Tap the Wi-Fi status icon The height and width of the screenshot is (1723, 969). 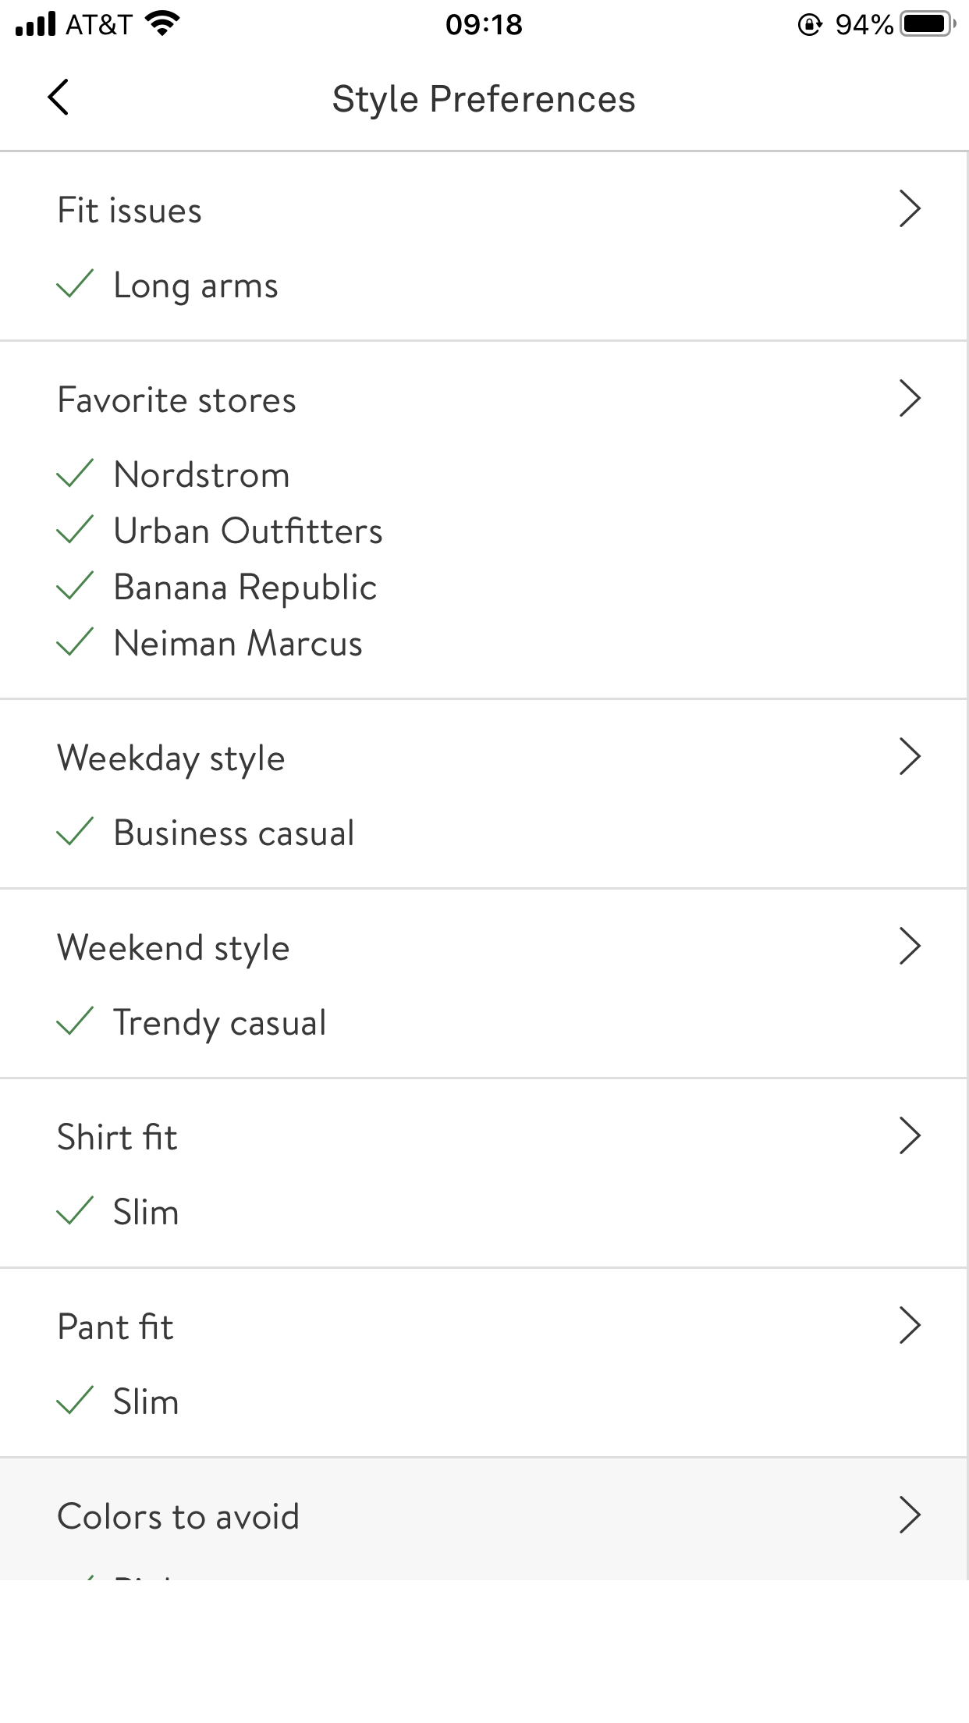click(x=162, y=24)
